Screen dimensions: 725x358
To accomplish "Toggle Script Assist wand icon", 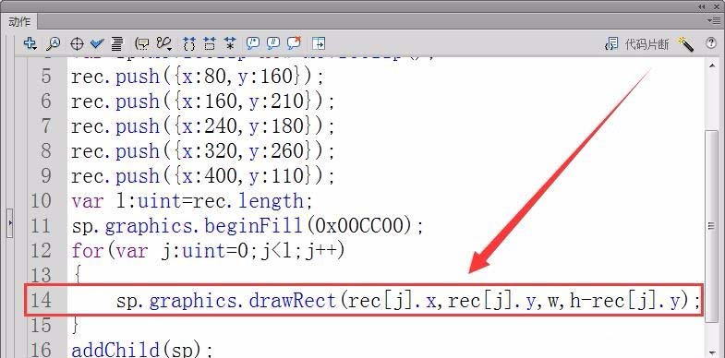I will (685, 44).
